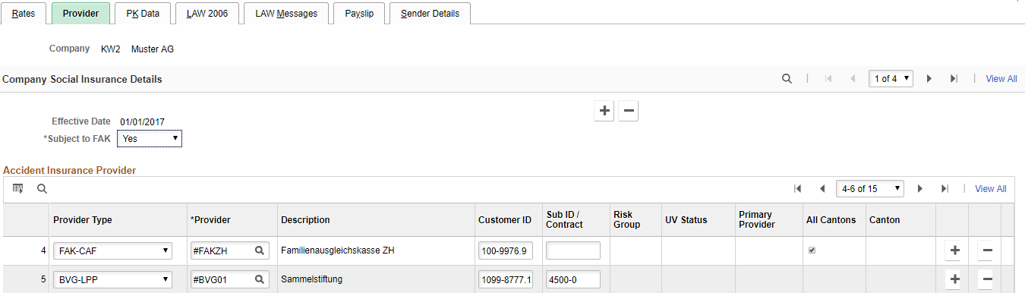Screen dimensions: 1025x293
Task: Open the Subject to FAK dropdown
Action: (150, 139)
